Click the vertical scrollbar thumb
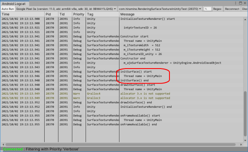The image size is (248, 152). point(245,114)
